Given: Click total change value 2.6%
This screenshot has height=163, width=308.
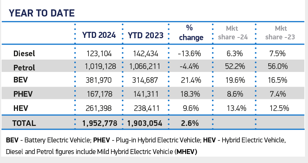Looking at the screenshot, I should tap(190, 123).
